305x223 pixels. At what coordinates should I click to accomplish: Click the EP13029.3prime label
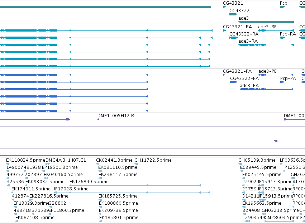click(x=31, y=203)
